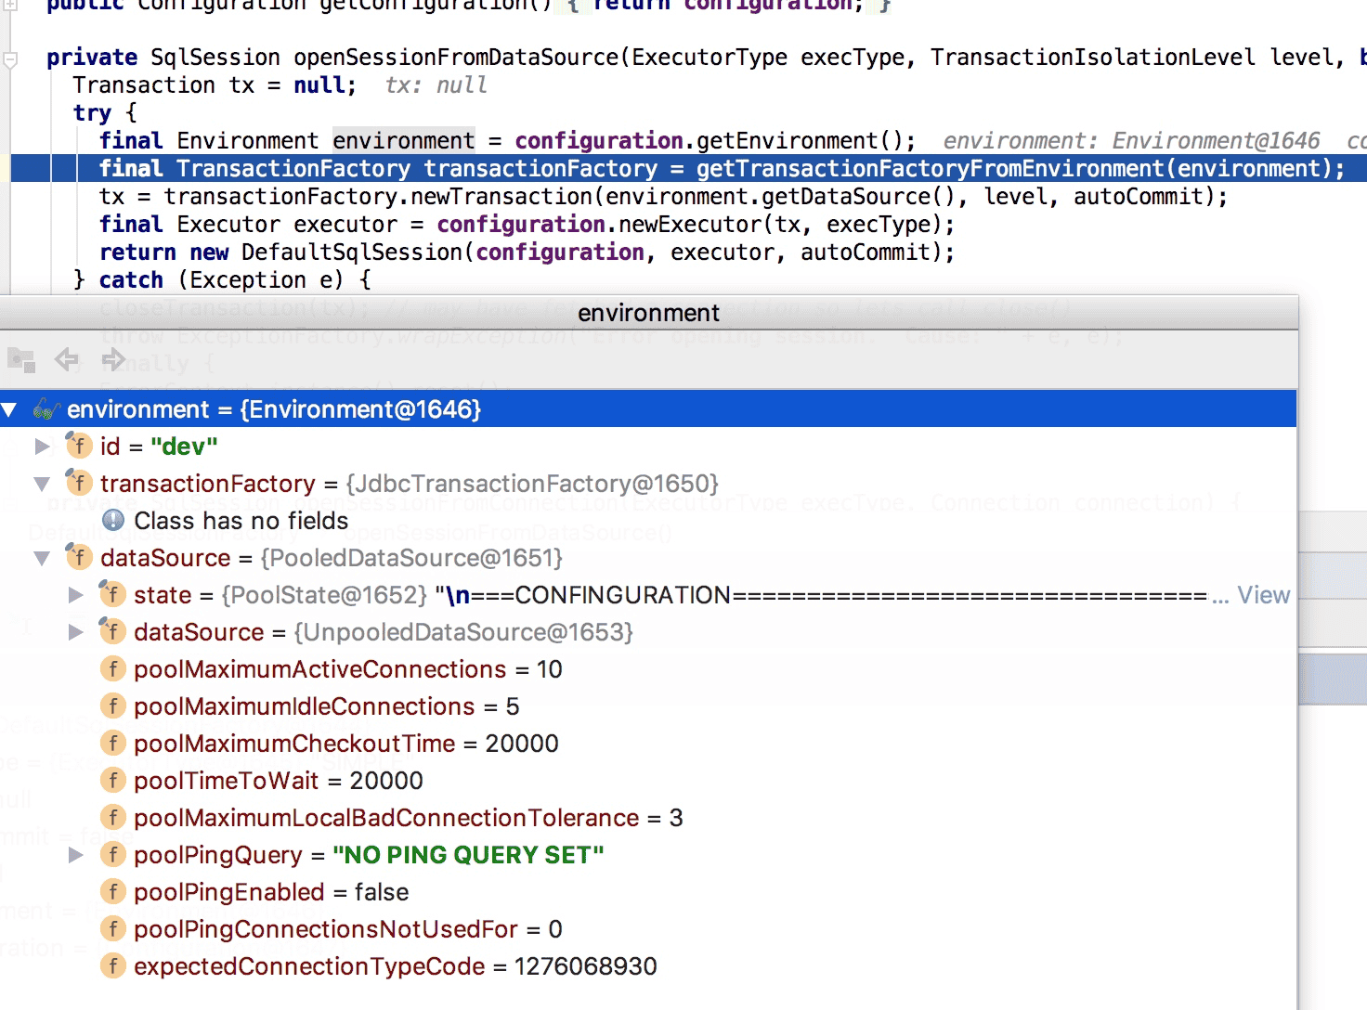The width and height of the screenshot is (1367, 1010).
Task: Select the poolMaximumActiveConnections = 10 row
Action: coord(648,669)
